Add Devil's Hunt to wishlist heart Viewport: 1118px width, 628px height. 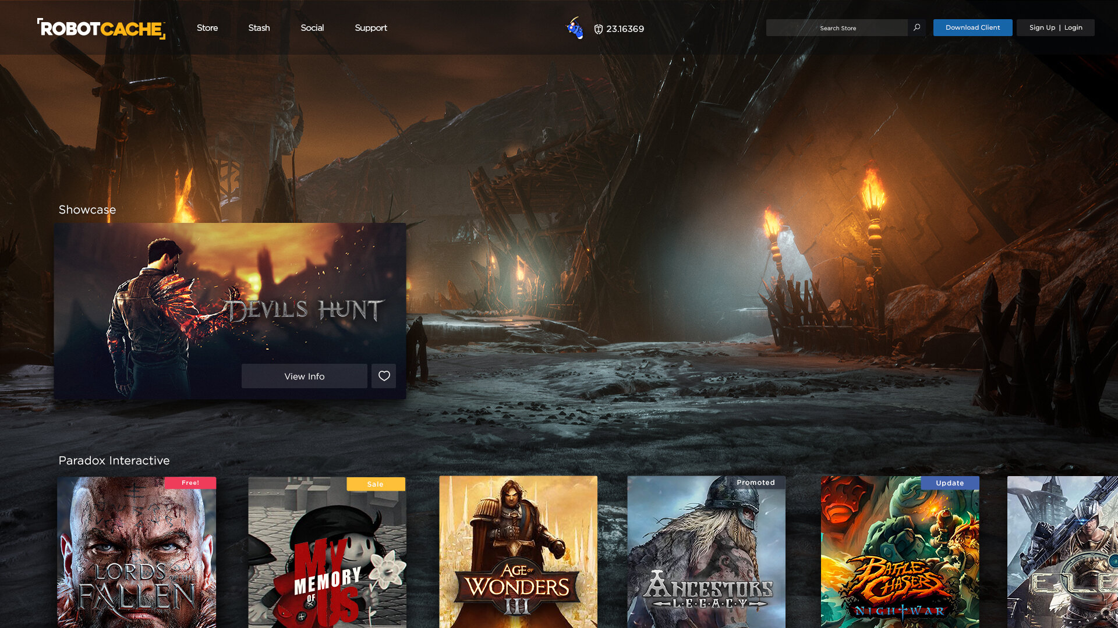click(x=384, y=376)
